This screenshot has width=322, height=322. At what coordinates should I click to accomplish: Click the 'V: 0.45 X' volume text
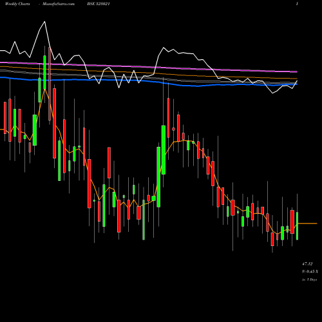(x=310, y=272)
